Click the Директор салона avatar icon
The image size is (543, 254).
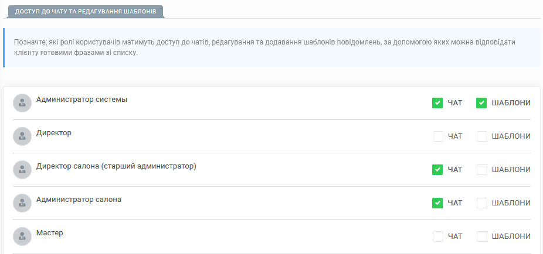tap(22, 170)
